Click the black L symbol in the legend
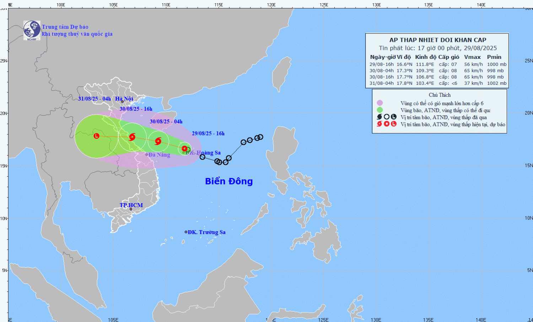Viewport: 533px width, 322px height. tap(394, 117)
